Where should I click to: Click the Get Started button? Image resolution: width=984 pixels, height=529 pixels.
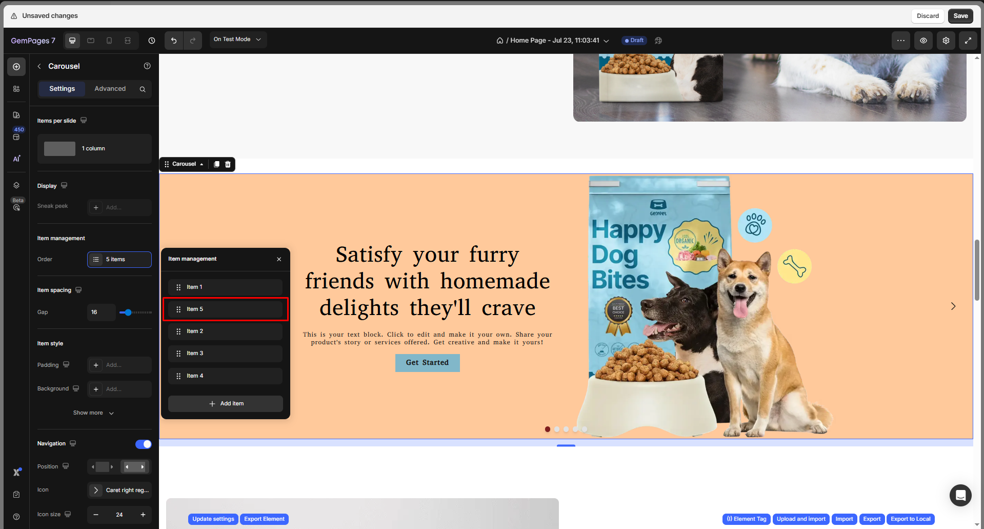(428, 363)
